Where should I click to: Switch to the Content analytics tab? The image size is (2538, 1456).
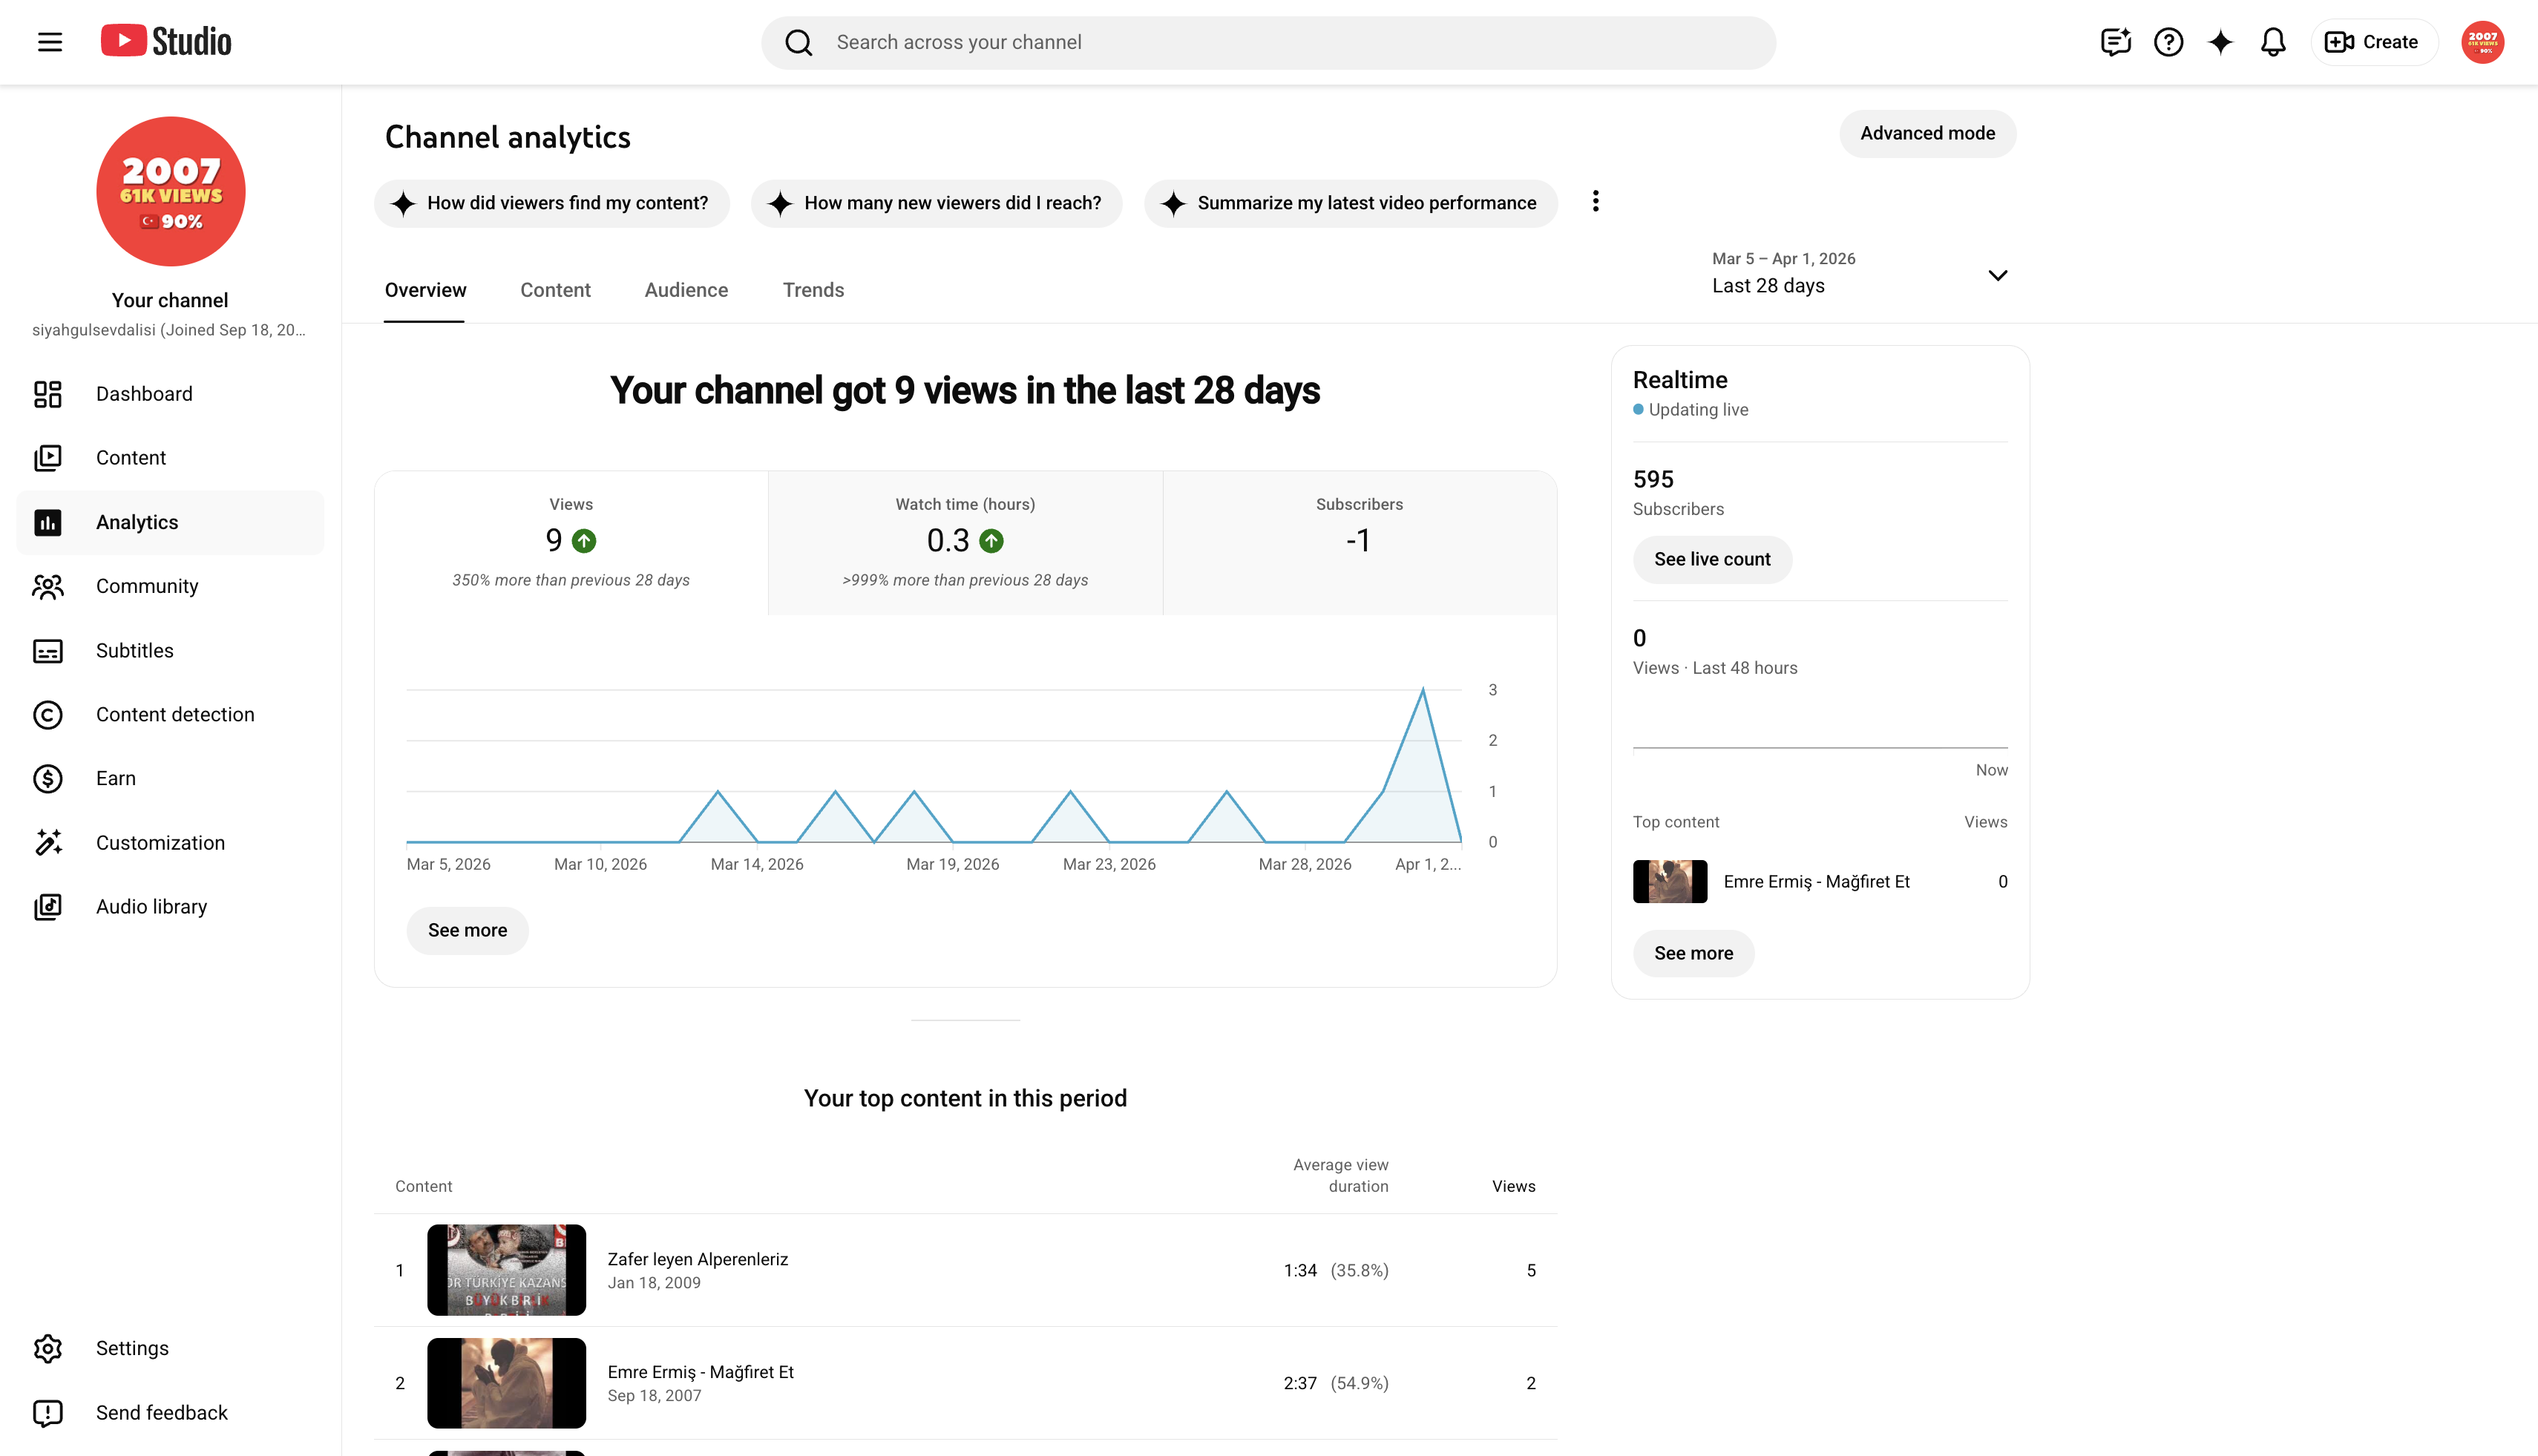click(x=555, y=290)
